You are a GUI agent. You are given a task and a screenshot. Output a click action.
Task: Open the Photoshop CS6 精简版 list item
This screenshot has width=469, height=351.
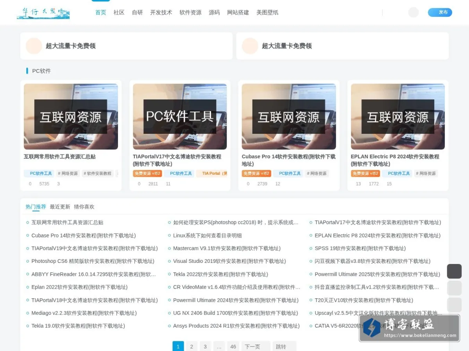(93, 261)
